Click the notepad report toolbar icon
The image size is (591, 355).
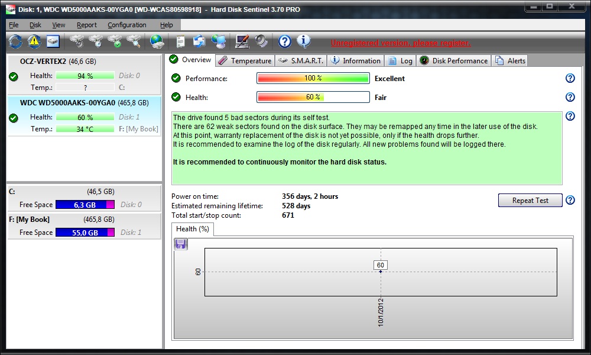pyautogui.click(x=180, y=41)
